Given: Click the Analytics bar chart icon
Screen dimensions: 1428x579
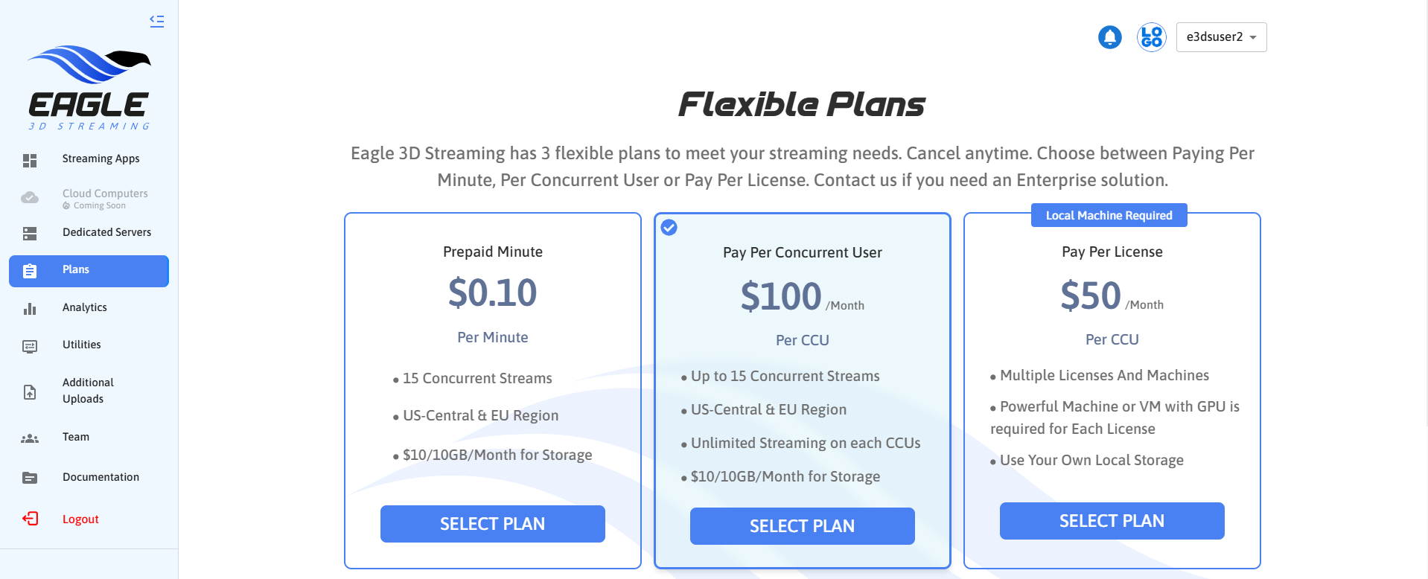Looking at the screenshot, I should pos(30,308).
